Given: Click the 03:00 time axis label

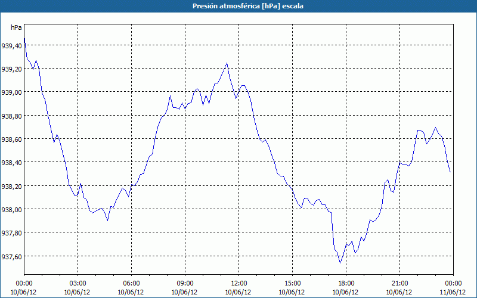Looking at the screenshot, I should pyautogui.click(x=78, y=284).
